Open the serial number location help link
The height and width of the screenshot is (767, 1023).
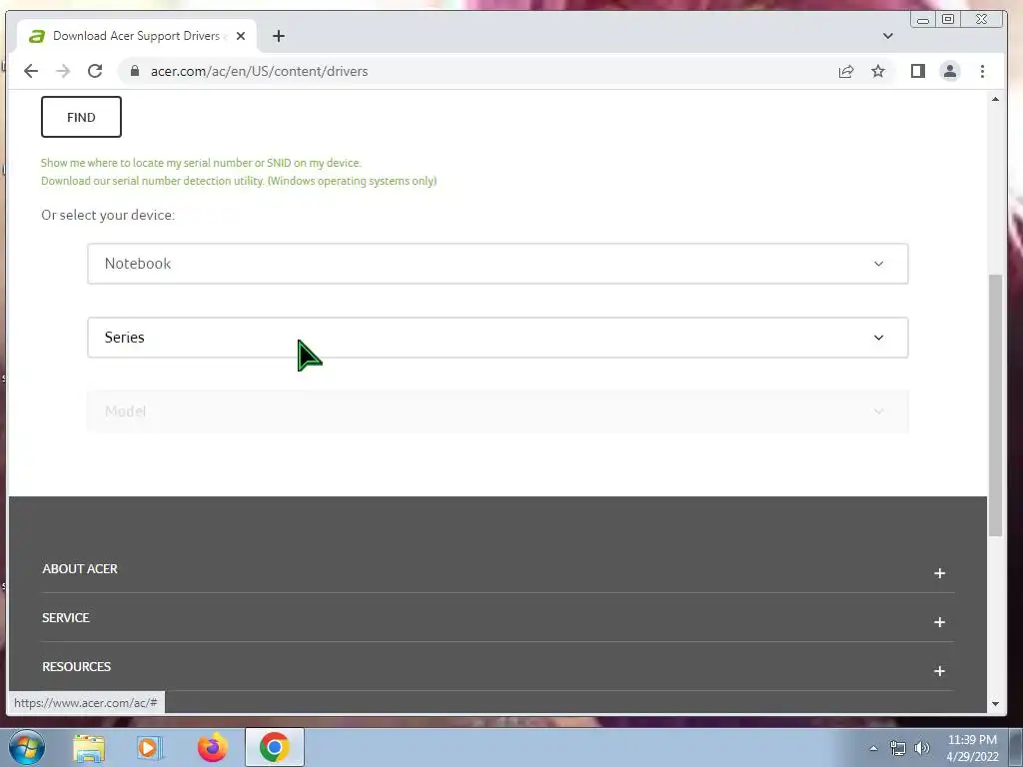click(x=201, y=163)
